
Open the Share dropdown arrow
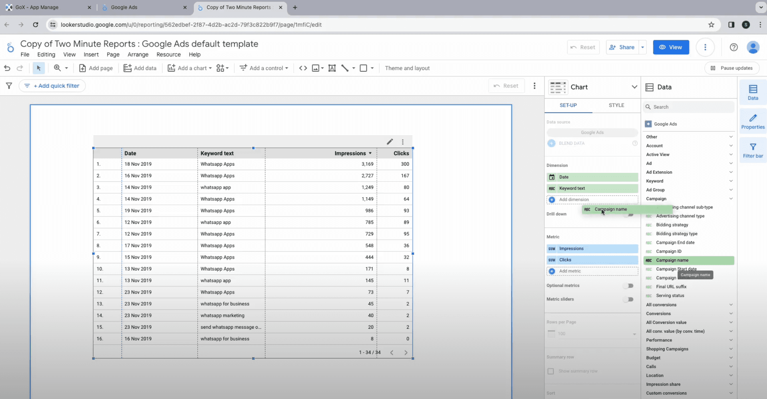[x=642, y=47]
